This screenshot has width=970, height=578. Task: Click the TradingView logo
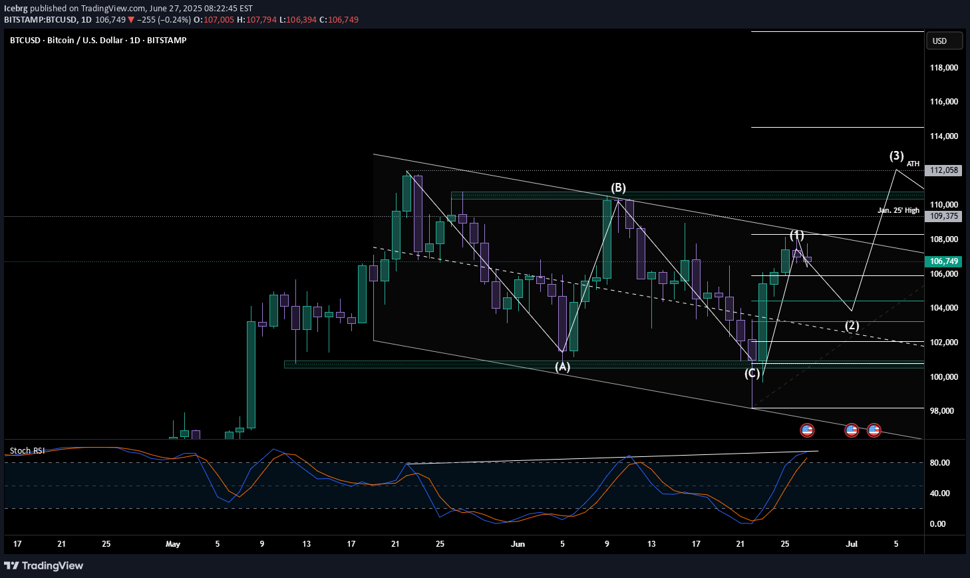[44, 565]
